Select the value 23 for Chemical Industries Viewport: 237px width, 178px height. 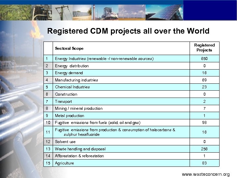204,87
